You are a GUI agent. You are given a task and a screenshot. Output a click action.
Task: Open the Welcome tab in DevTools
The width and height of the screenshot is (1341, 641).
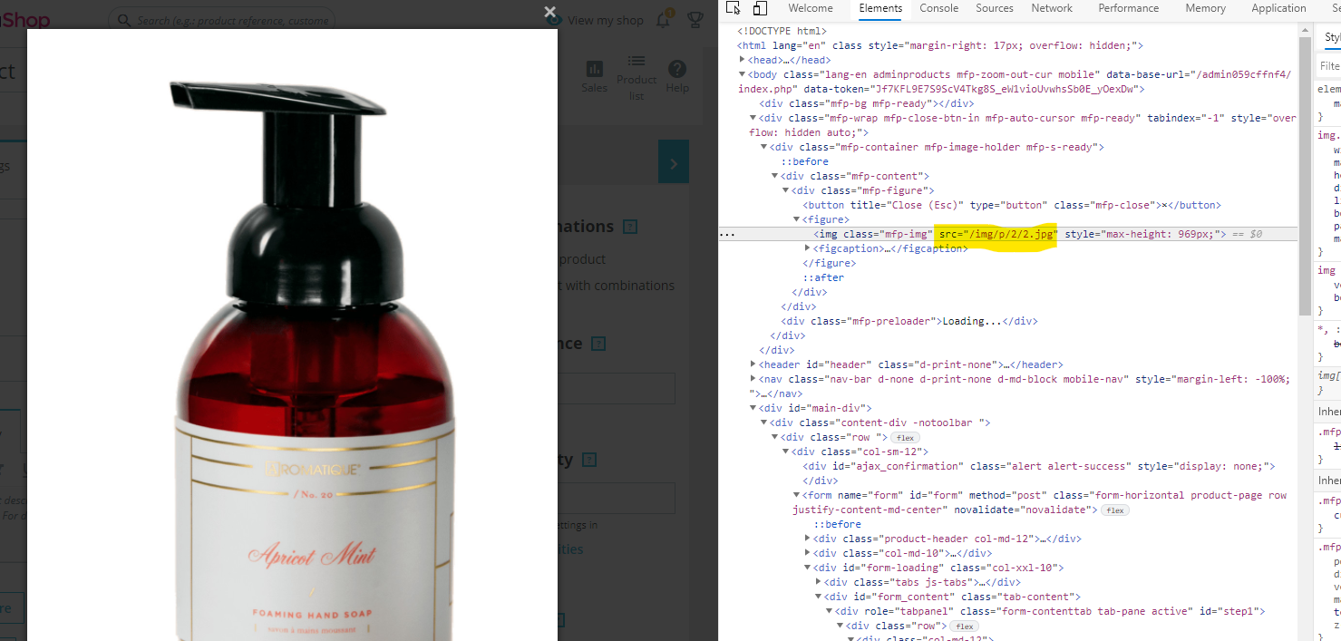811,8
